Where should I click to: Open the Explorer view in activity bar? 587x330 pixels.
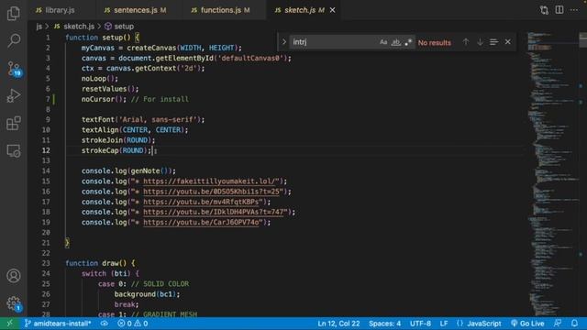point(14,14)
